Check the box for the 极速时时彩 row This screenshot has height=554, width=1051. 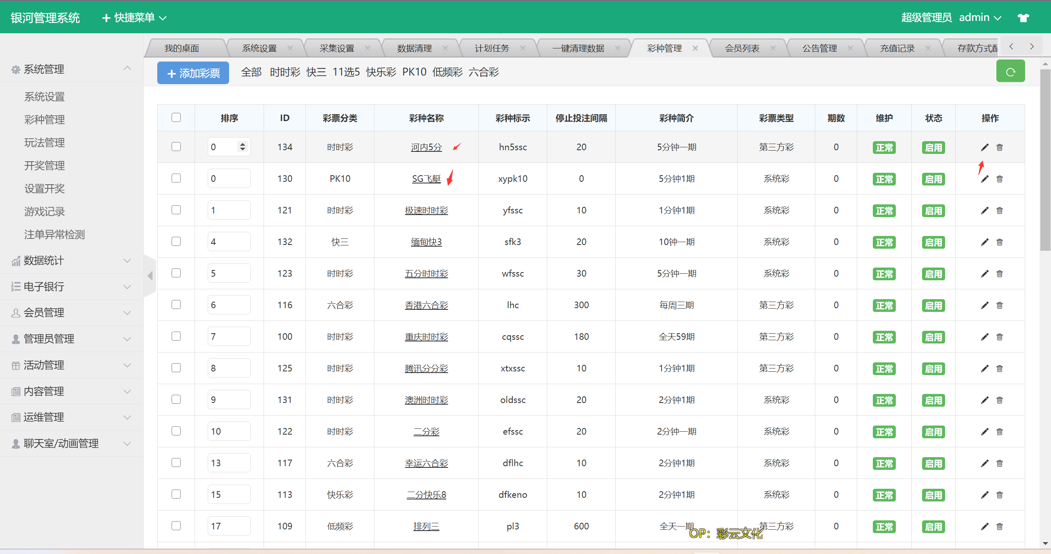tap(176, 210)
